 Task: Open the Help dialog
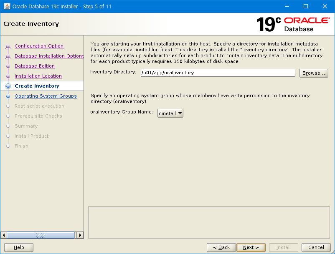(x=19, y=247)
